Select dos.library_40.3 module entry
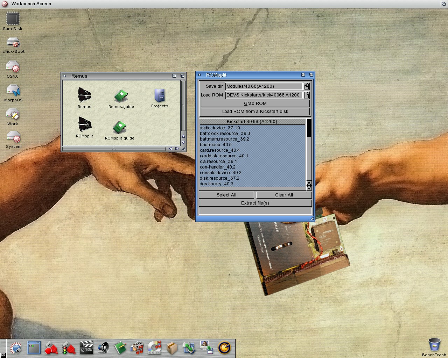This screenshot has height=358, width=448. [x=252, y=184]
